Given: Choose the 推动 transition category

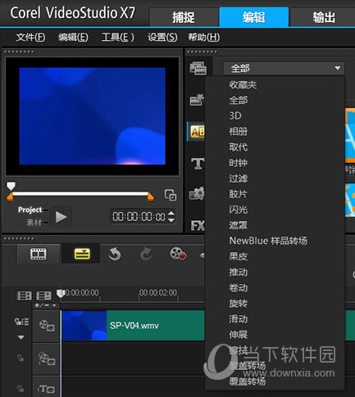Looking at the screenshot, I should pyautogui.click(x=239, y=272).
